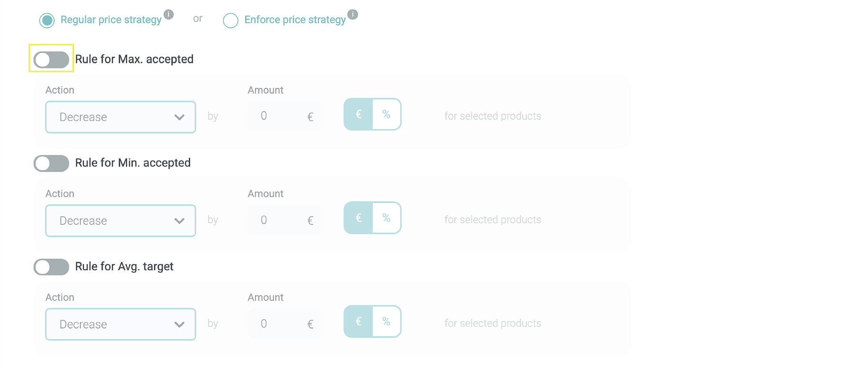851x382 pixels.
Task: Click the Enforce price strategy label
Action: (295, 20)
